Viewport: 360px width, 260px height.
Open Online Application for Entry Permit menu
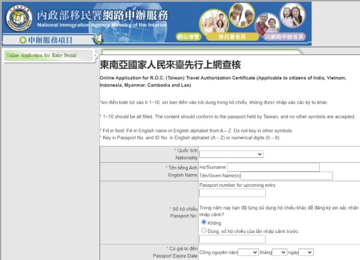[x=48, y=55]
